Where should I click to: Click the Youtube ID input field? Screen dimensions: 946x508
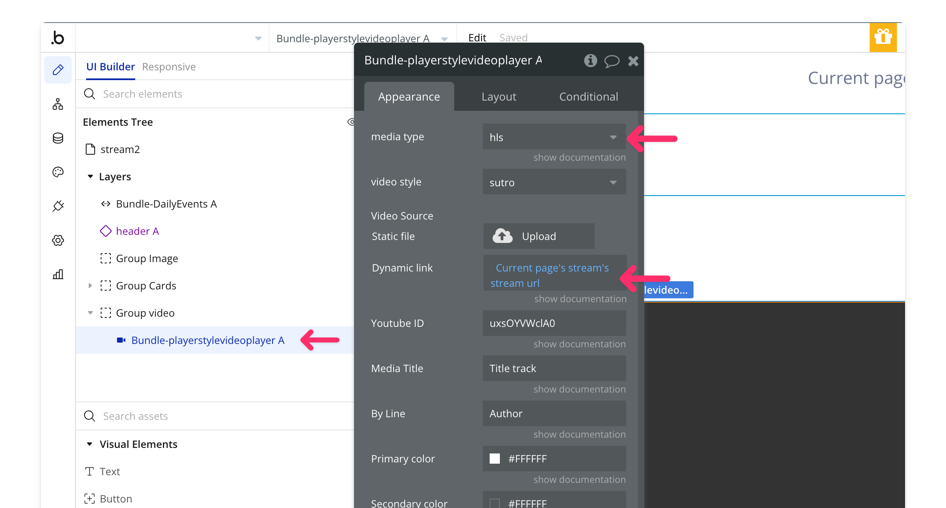pos(554,323)
